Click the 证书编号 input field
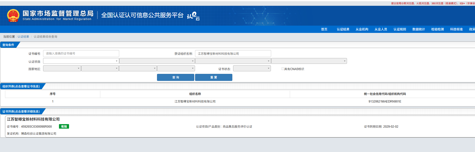 click(x=81, y=54)
